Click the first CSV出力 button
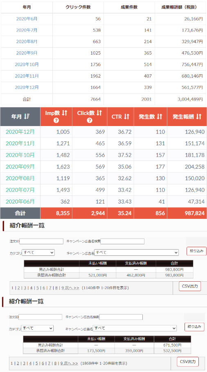 click(190, 286)
